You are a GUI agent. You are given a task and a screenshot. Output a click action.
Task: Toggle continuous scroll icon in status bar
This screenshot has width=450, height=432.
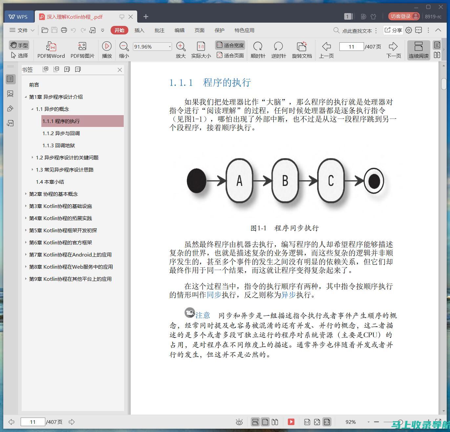pyautogui.click(x=255, y=422)
